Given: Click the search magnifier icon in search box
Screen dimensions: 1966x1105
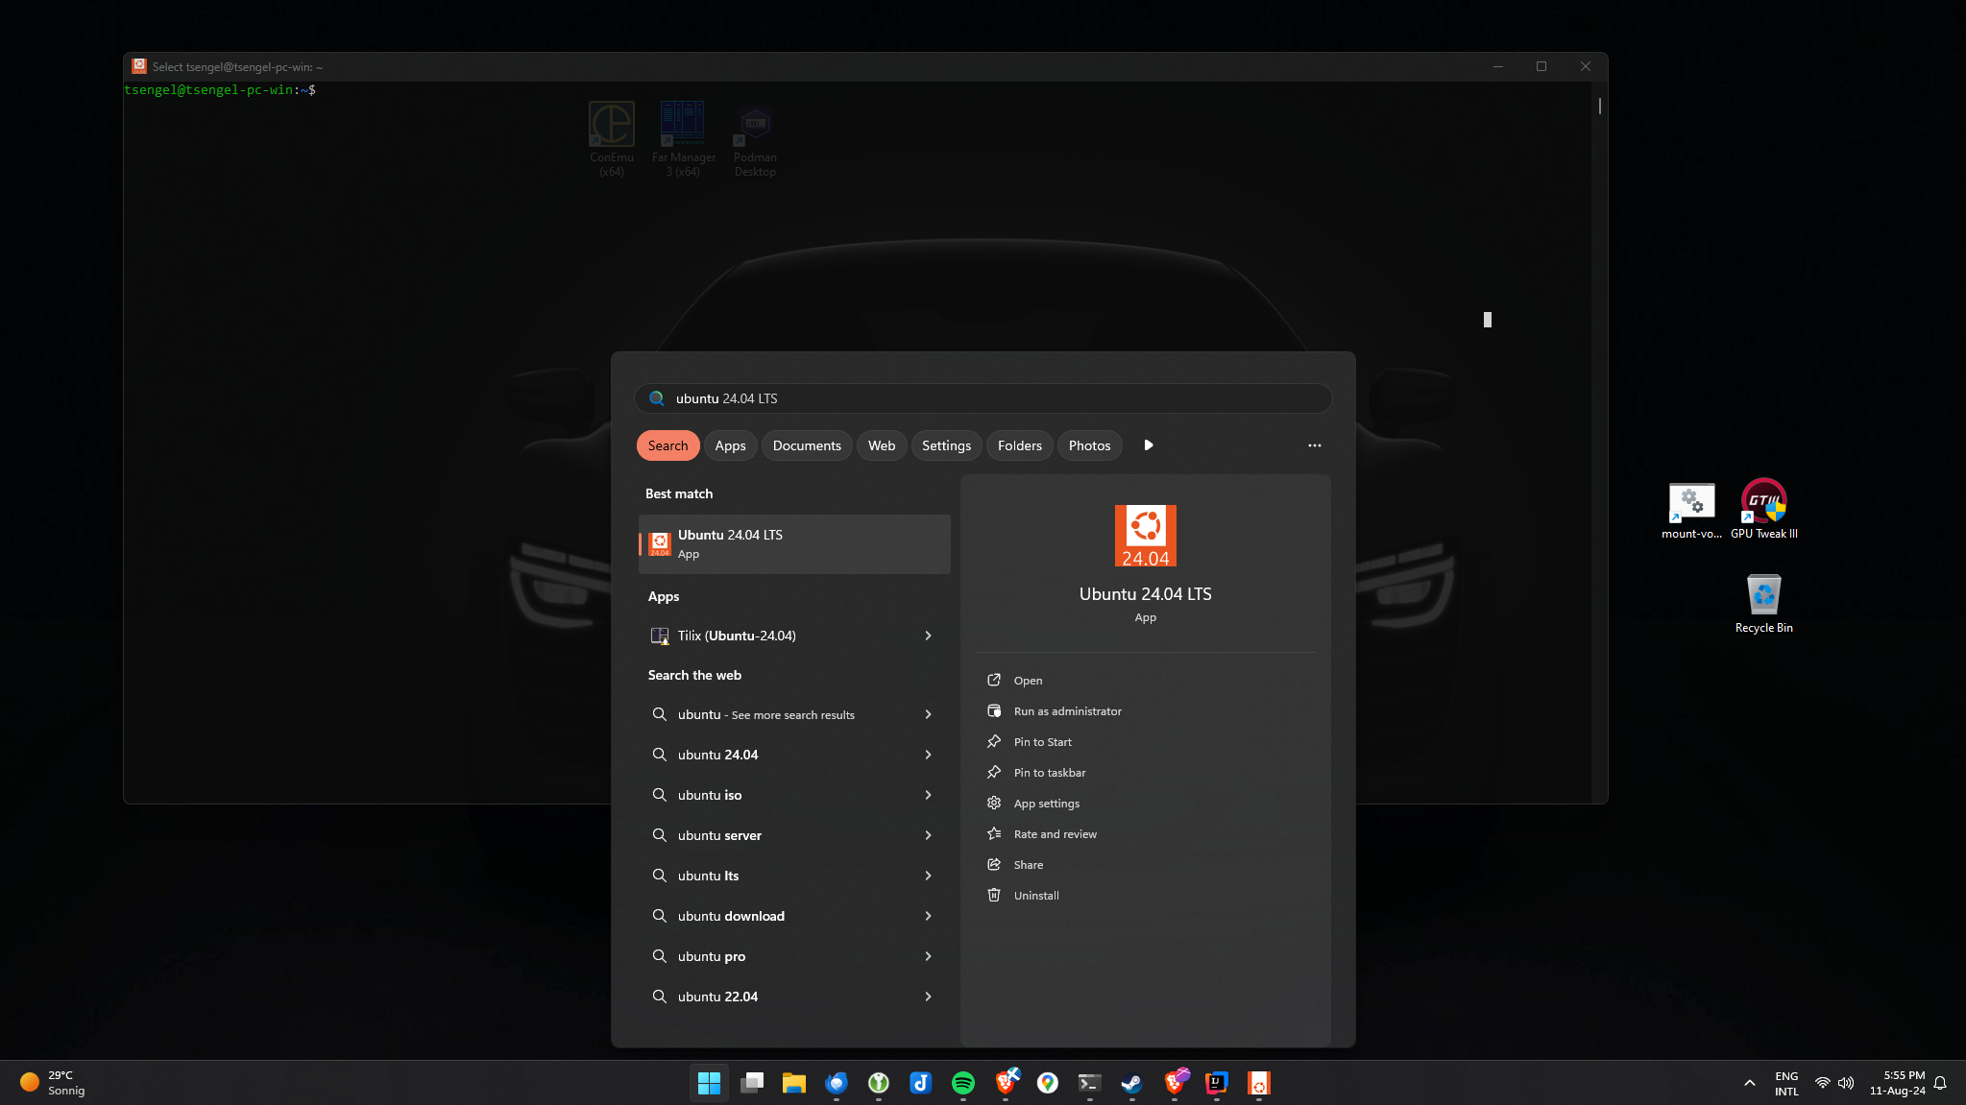Looking at the screenshot, I should click(x=657, y=398).
